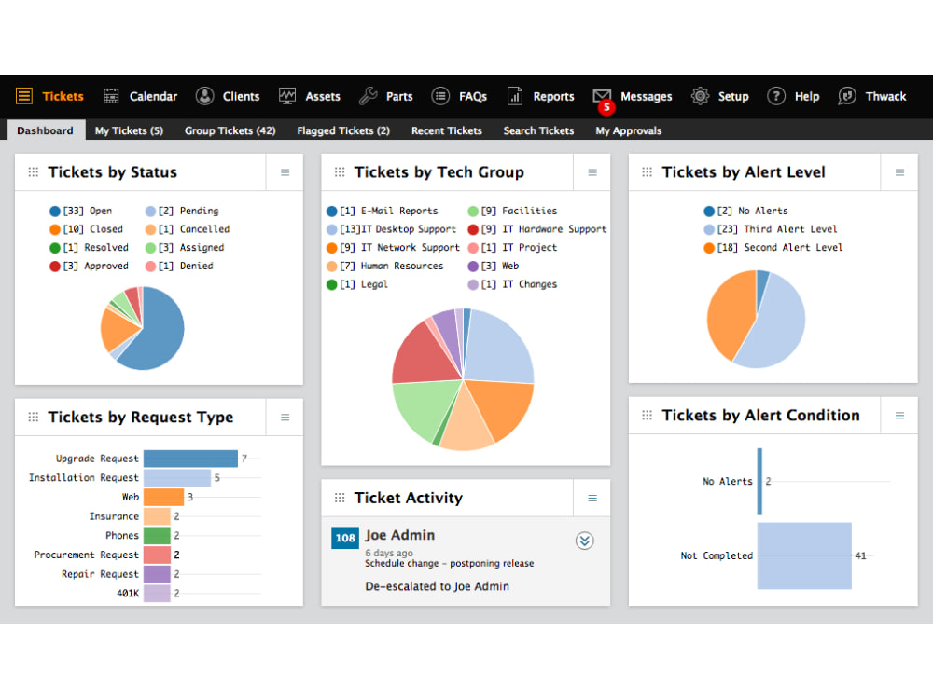
Task: Open the Calendar icon in the navigation bar
Action: [x=111, y=96]
